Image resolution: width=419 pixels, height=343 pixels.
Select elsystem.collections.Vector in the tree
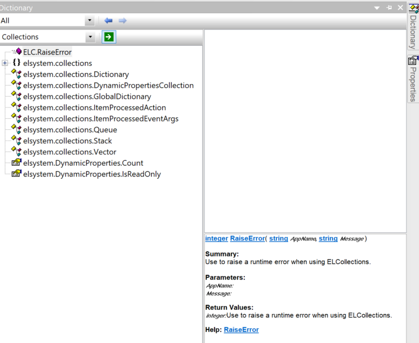[69, 152]
